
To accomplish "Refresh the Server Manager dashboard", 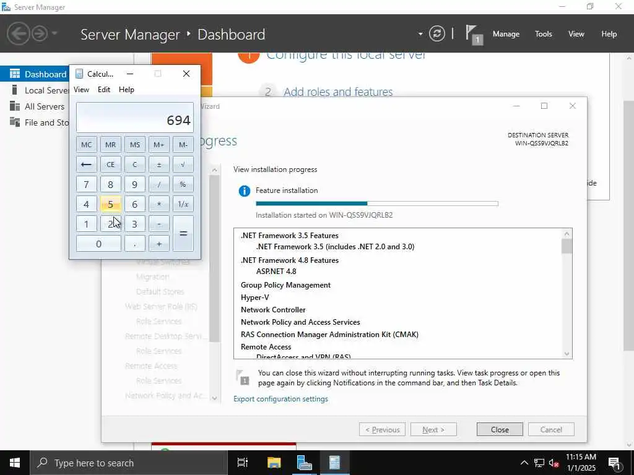I will click(x=437, y=33).
